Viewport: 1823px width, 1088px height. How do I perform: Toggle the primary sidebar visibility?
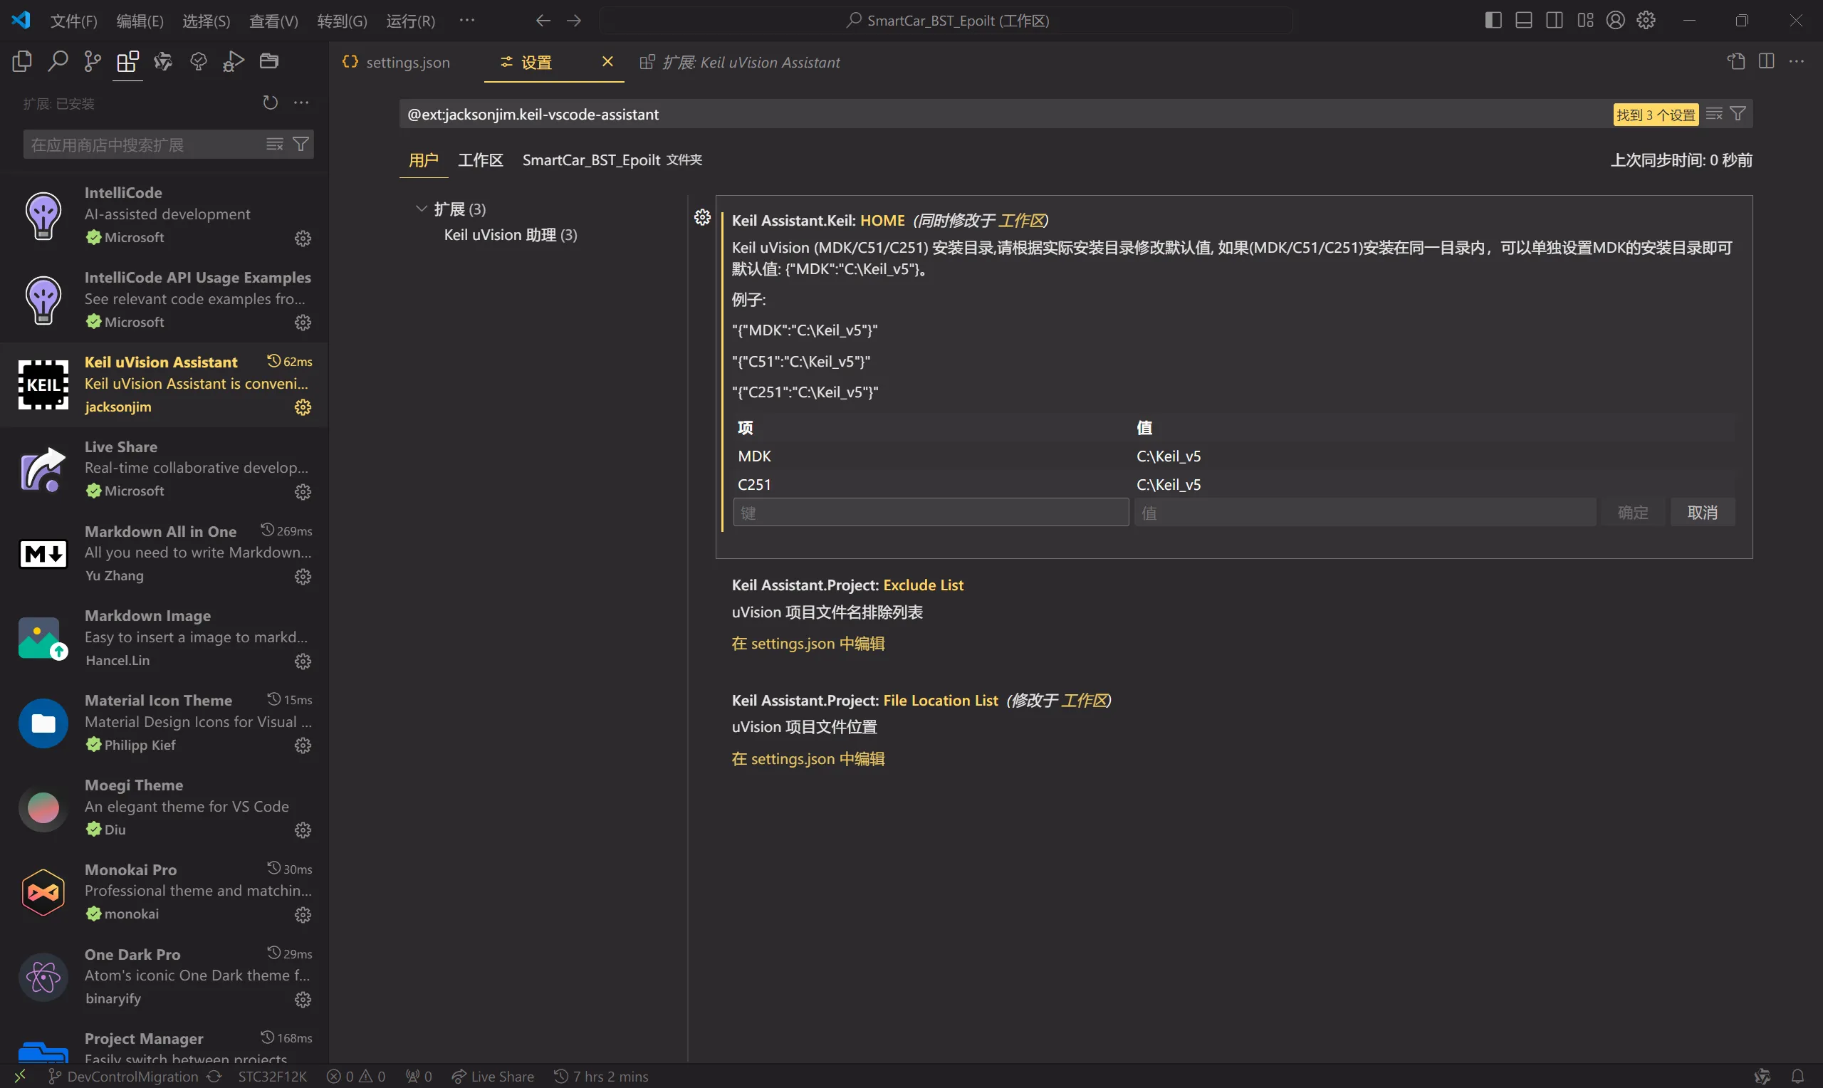click(1493, 21)
